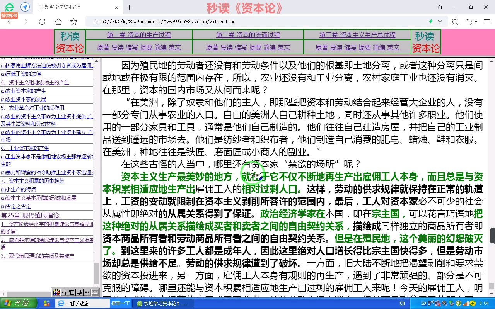
Task: Click the main content vertical scrollbar thumb
Action: [x=492, y=286]
